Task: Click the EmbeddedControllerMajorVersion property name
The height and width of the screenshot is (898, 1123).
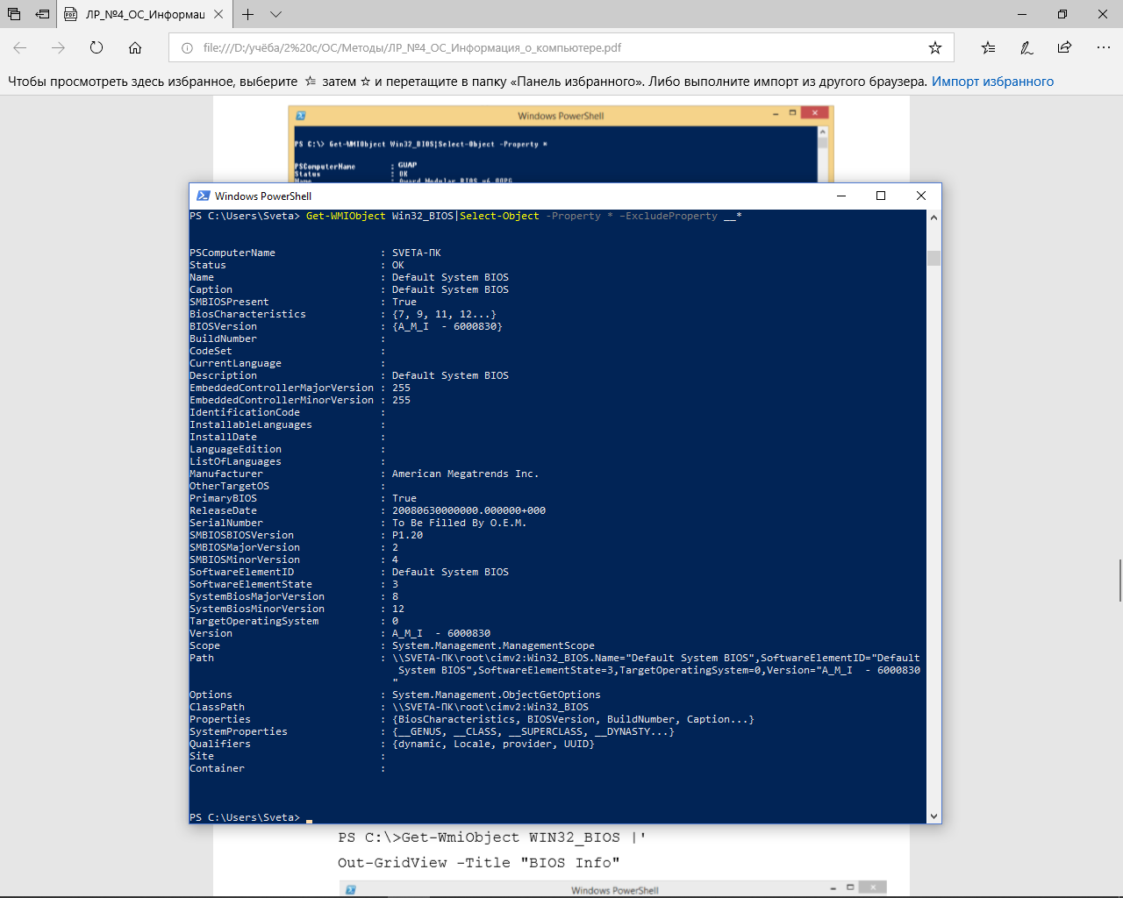Action: (x=282, y=388)
